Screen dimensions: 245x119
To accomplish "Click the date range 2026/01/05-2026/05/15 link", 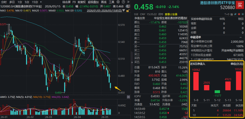I will coord(104,11).
